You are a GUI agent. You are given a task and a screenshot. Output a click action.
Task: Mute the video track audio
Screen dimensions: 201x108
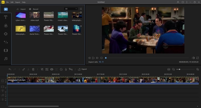click(6, 80)
